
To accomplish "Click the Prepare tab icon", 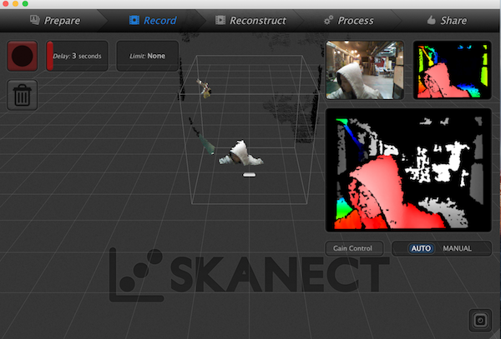I will (x=35, y=20).
